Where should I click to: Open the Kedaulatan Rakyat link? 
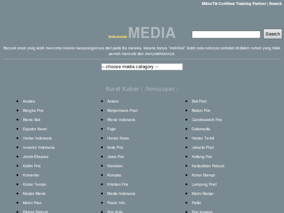(208, 166)
